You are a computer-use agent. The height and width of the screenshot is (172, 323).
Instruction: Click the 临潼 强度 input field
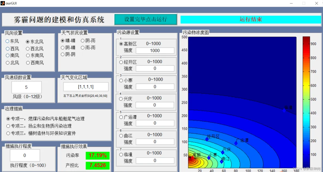tap(155, 161)
